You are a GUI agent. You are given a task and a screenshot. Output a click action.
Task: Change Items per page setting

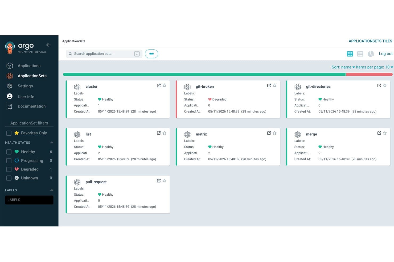(375, 67)
